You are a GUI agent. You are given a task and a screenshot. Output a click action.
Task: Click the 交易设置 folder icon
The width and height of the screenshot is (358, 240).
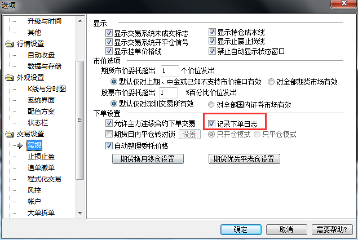tap(10, 134)
